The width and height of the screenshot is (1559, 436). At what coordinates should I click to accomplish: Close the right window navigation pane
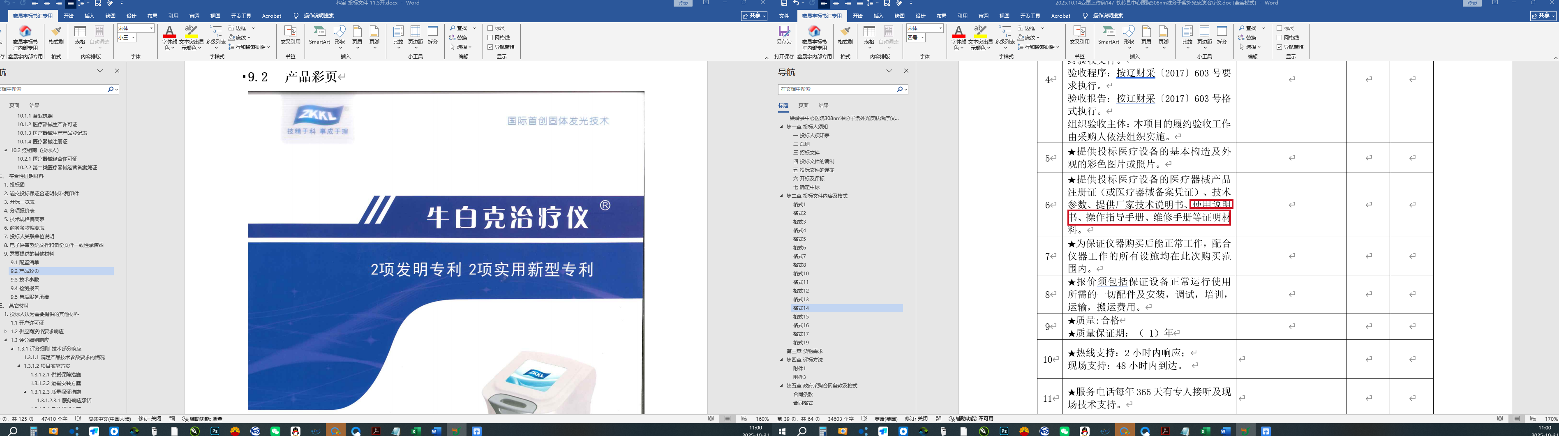[x=906, y=71]
